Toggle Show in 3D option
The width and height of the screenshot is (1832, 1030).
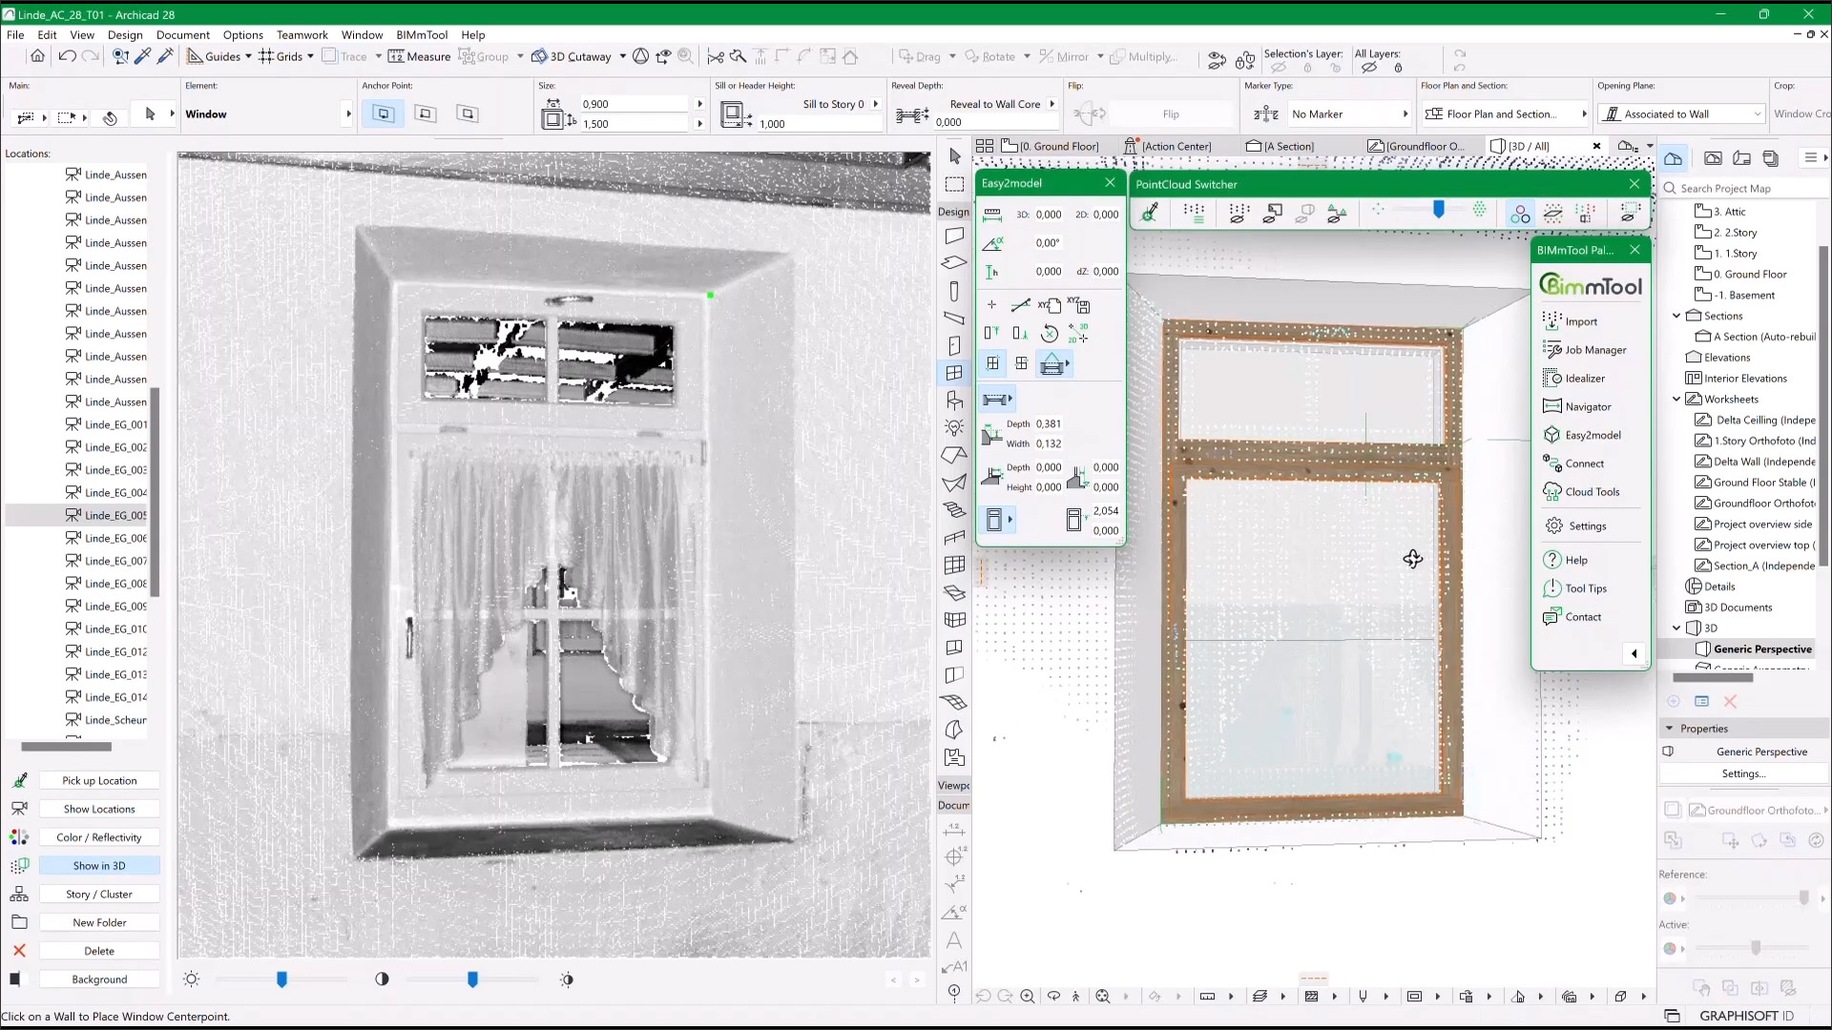click(99, 866)
